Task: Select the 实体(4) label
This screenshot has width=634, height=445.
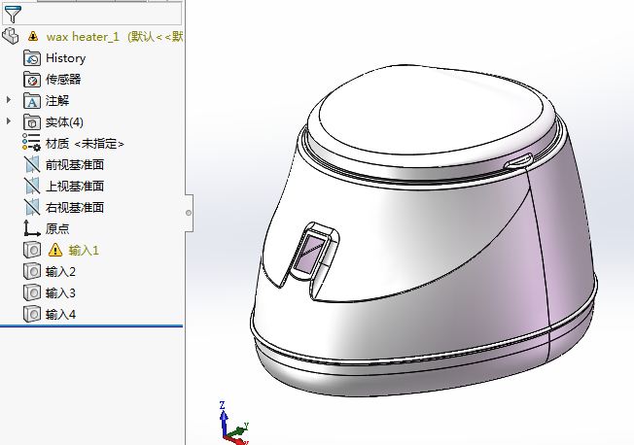Action: click(x=64, y=122)
